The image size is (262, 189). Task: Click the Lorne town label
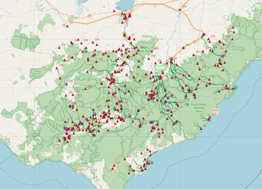pos(232,85)
